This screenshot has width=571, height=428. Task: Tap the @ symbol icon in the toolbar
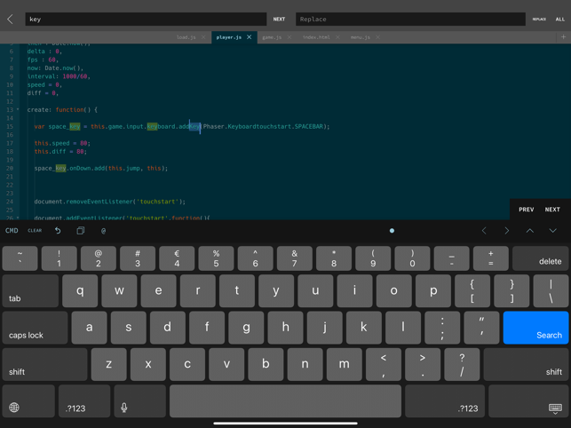(x=103, y=231)
